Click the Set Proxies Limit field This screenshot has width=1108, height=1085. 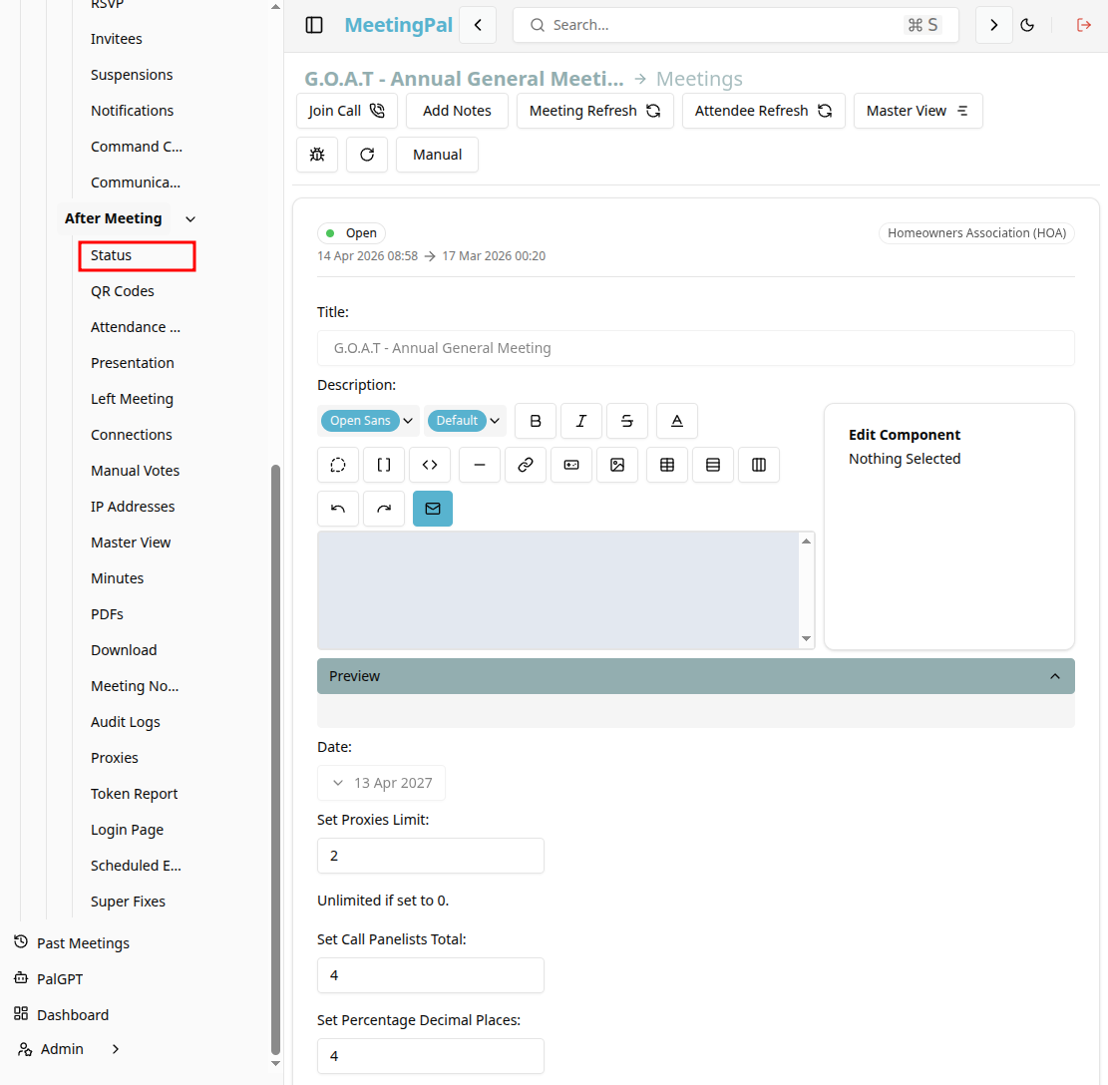click(431, 856)
